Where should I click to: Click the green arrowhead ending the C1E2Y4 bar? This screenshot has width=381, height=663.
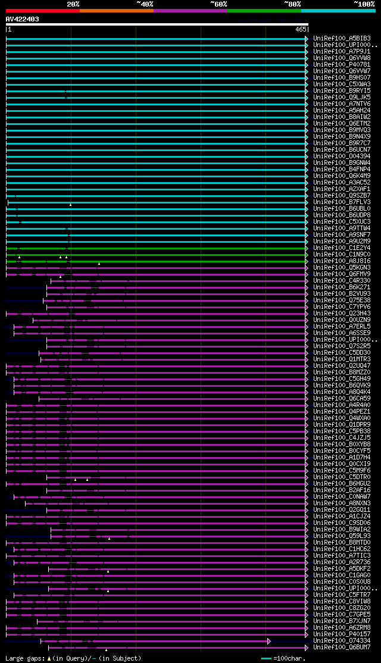point(307,248)
